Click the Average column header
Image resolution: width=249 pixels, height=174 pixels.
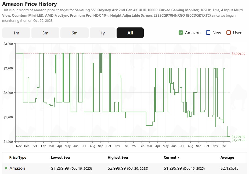(x=227, y=157)
